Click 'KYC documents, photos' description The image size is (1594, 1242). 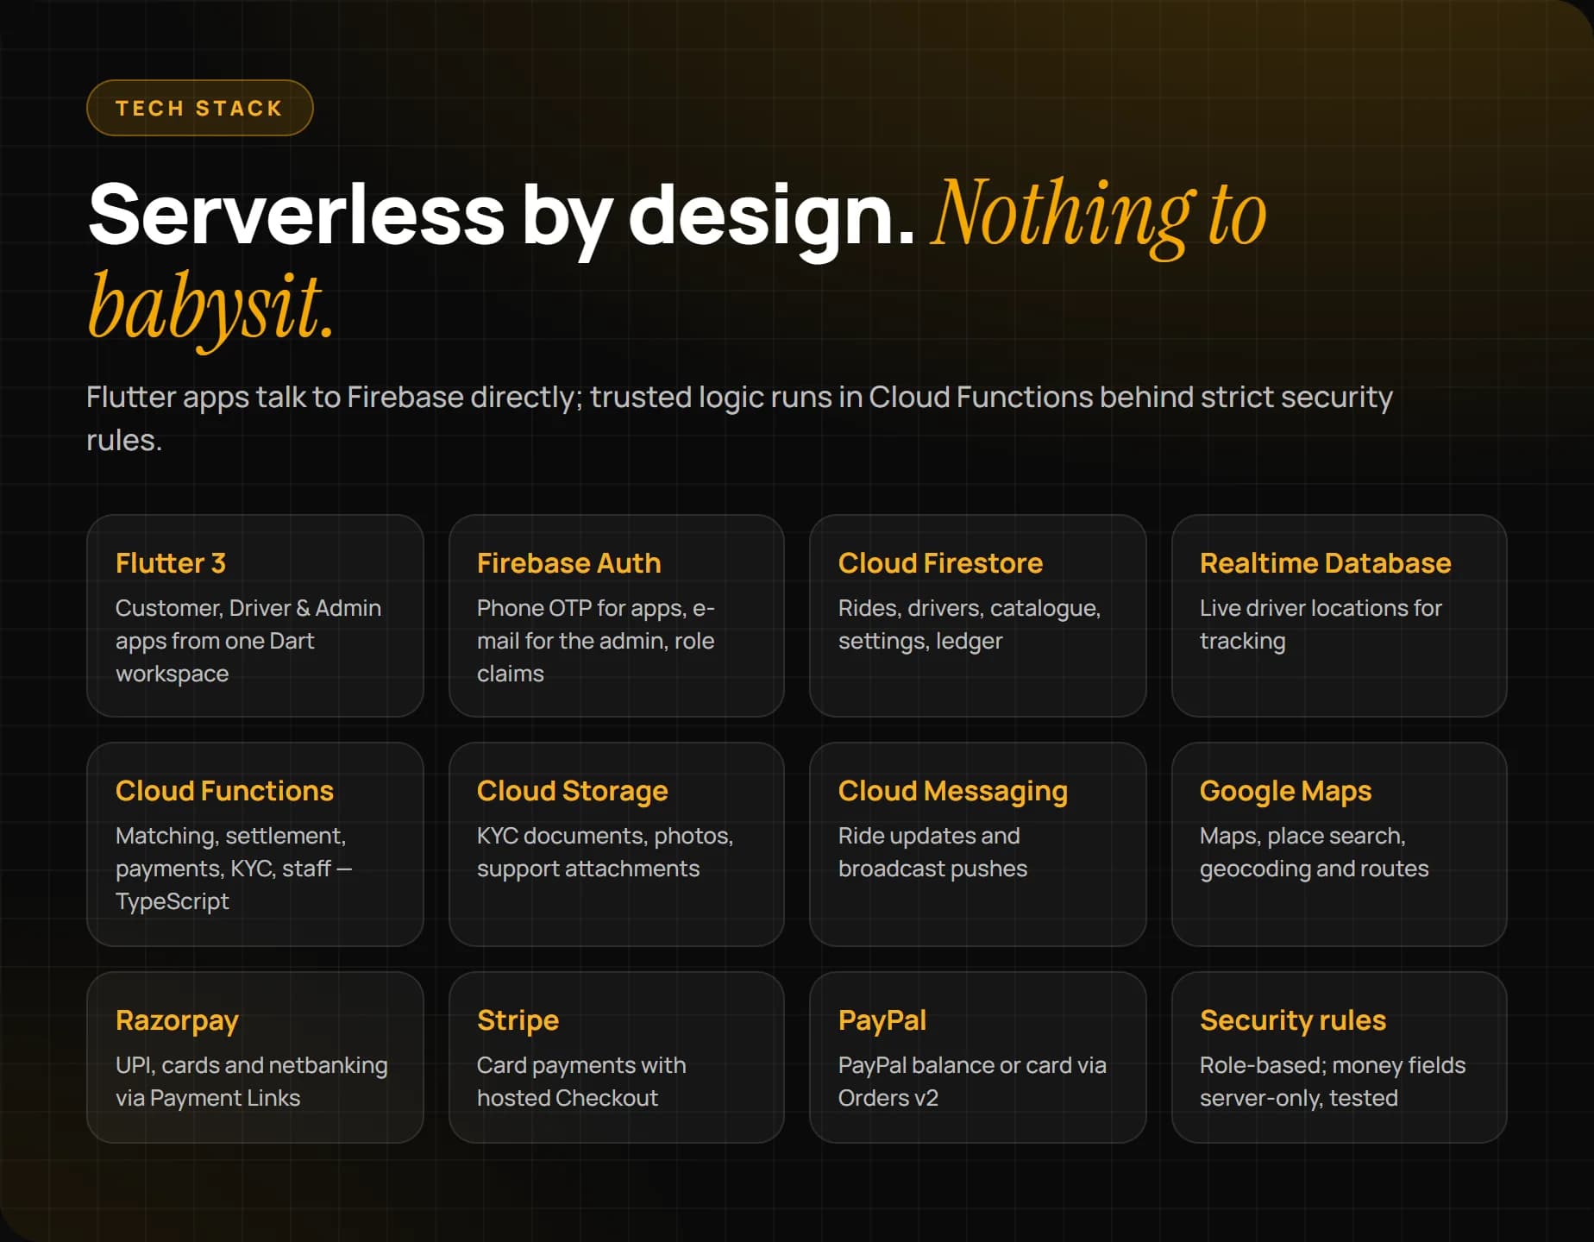606,852
